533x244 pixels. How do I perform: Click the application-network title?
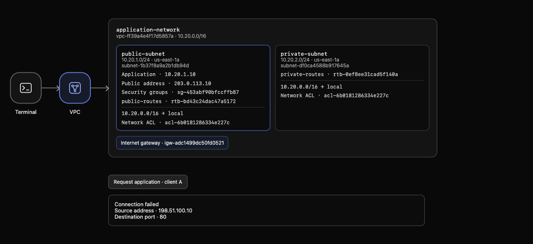(148, 30)
